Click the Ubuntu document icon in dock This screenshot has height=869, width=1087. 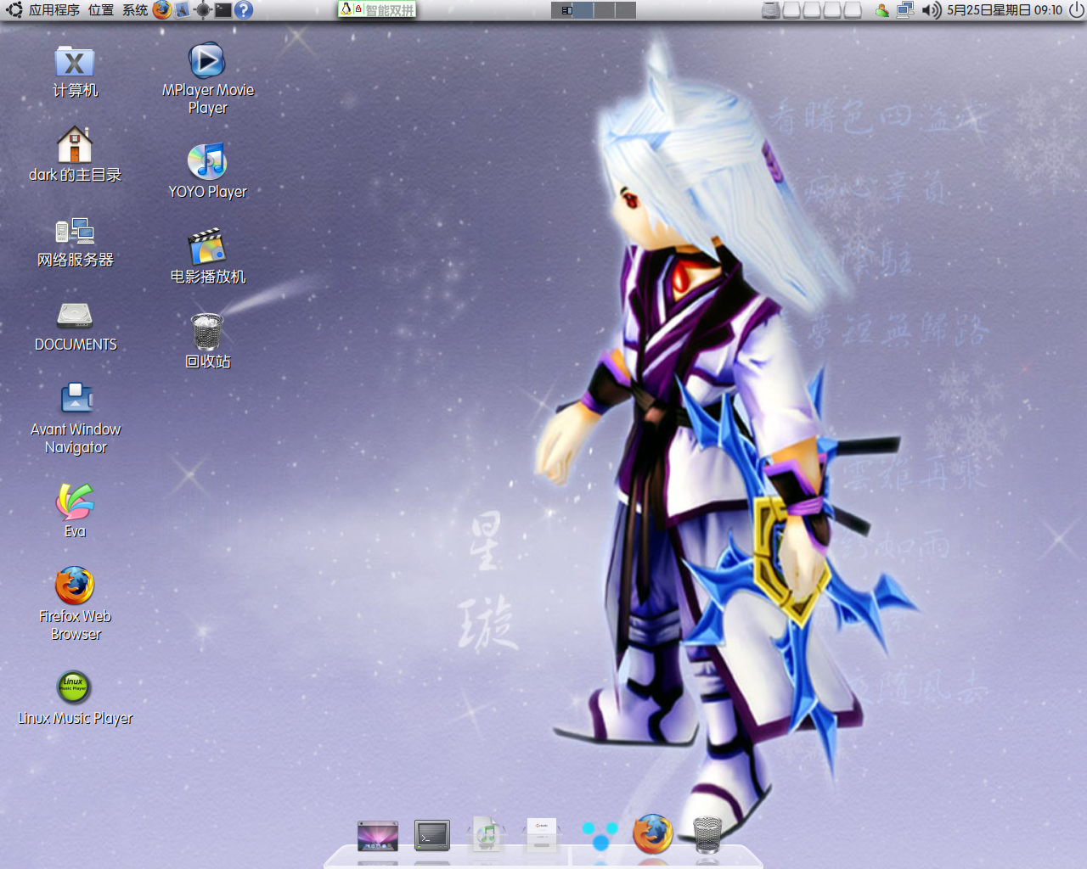[x=541, y=835]
